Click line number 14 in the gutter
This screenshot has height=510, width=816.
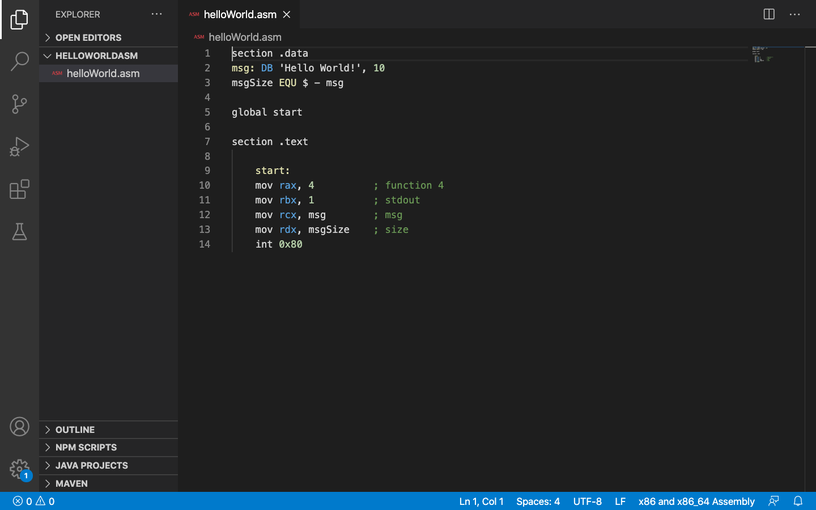(205, 244)
